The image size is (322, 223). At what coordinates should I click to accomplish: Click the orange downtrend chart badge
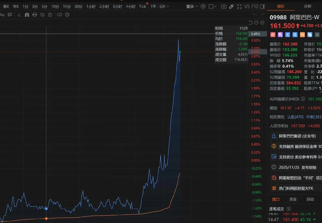(x=302, y=35)
